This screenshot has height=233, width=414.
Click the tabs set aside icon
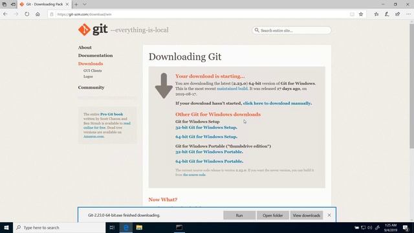(x=5, y=5)
